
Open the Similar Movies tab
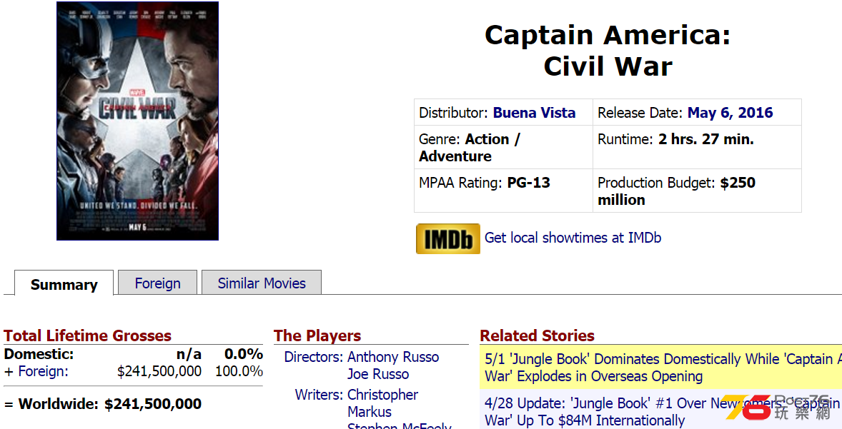262,283
